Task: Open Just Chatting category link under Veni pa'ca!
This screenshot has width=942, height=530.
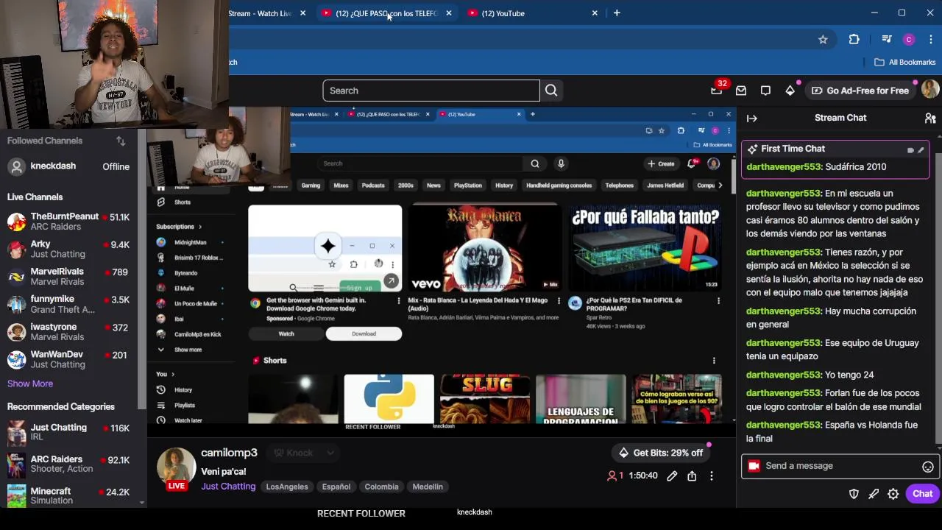Action: tap(228, 487)
